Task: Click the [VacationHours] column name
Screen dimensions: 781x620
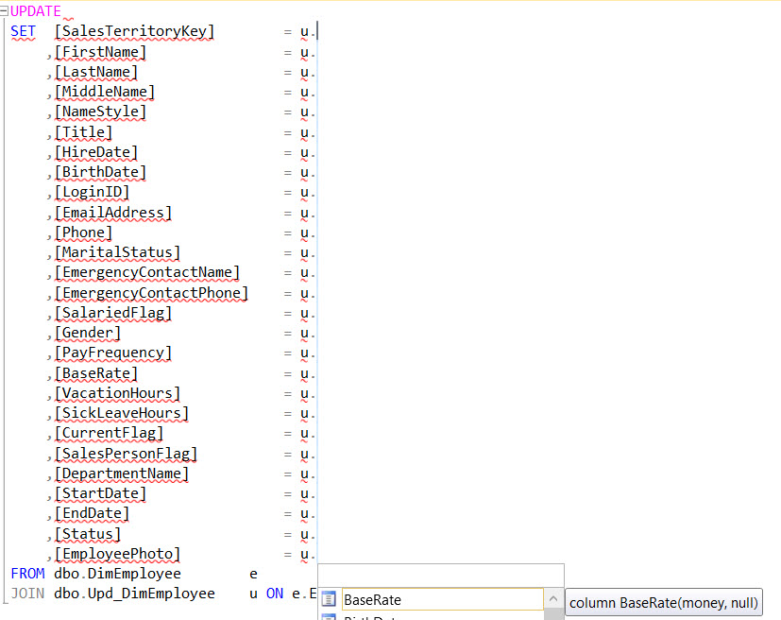Action: click(117, 394)
